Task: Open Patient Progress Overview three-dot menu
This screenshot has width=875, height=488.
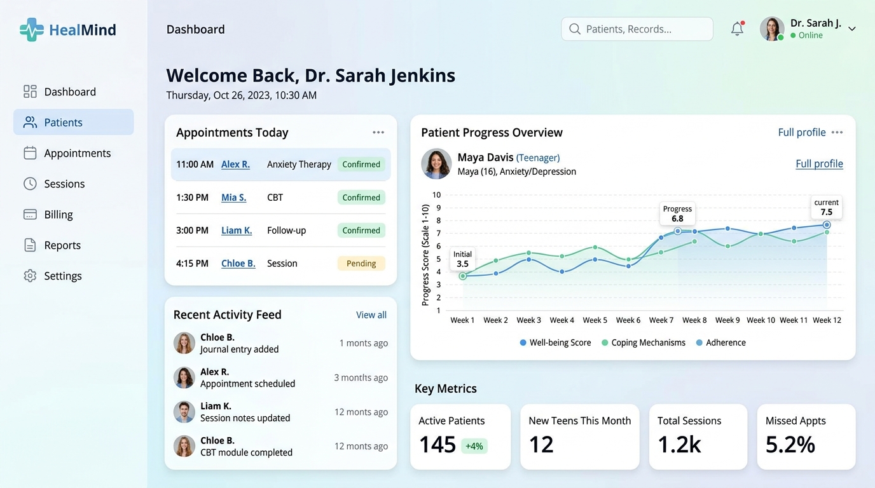Action: [837, 132]
